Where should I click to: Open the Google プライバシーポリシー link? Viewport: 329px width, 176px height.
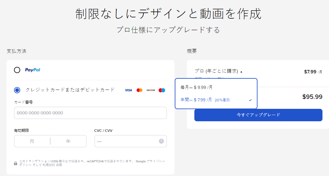point(150,161)
